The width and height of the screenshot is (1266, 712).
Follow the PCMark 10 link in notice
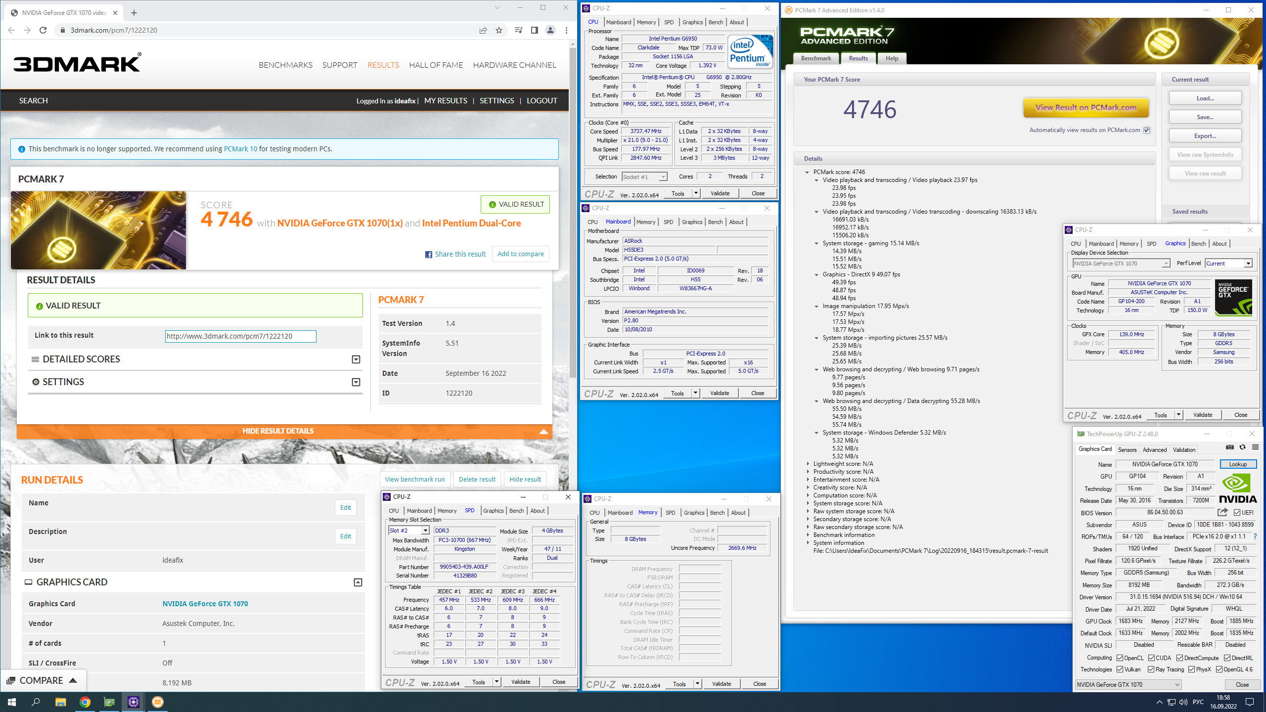pos(240,149)
